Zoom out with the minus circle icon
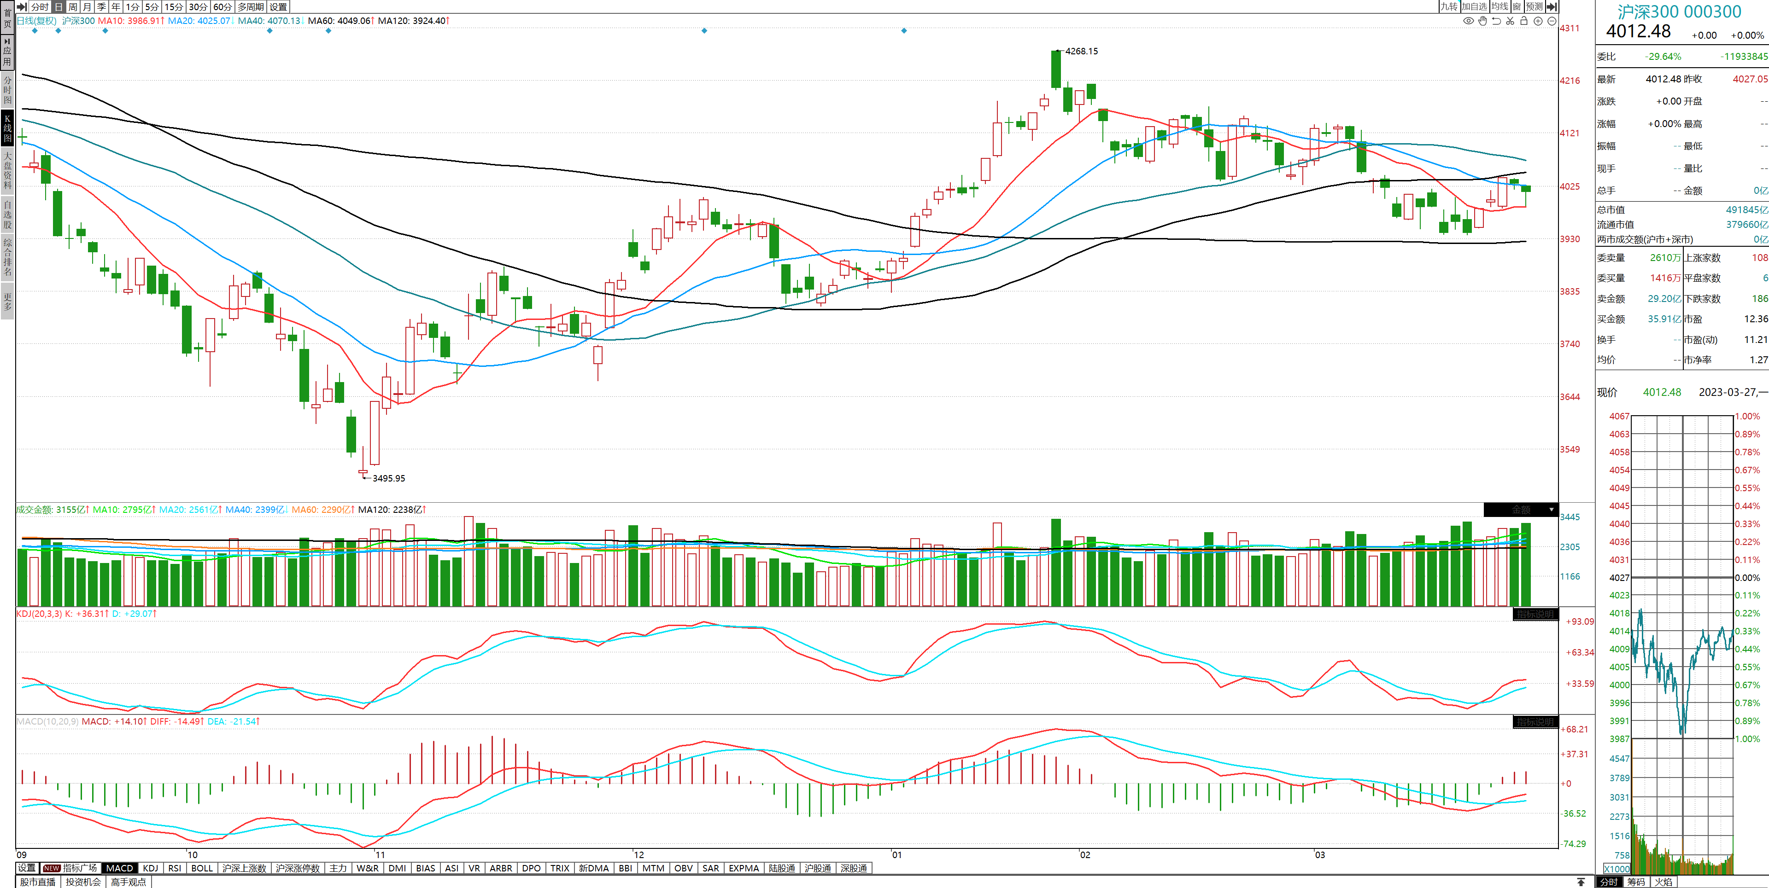This screenshot has width=1769, height=888. coord(1552,21)
